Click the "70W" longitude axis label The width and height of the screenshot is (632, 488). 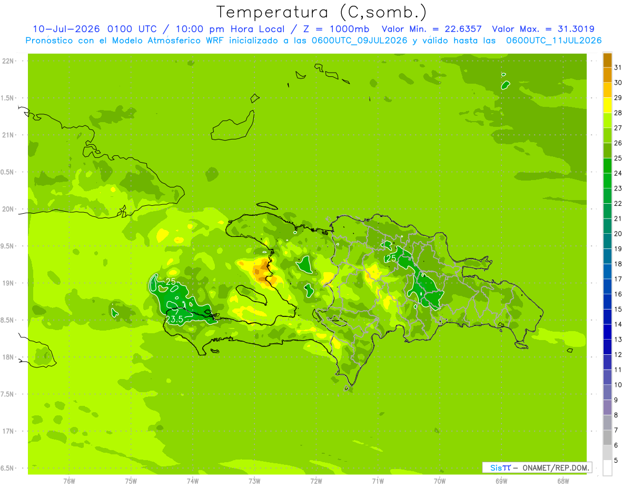440,481
